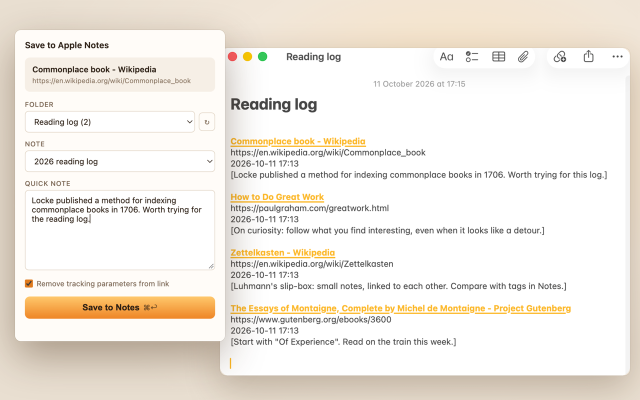This screenshot has width=640, height=400.
Task: Click the On curiosity comment line
Action: 387,230
